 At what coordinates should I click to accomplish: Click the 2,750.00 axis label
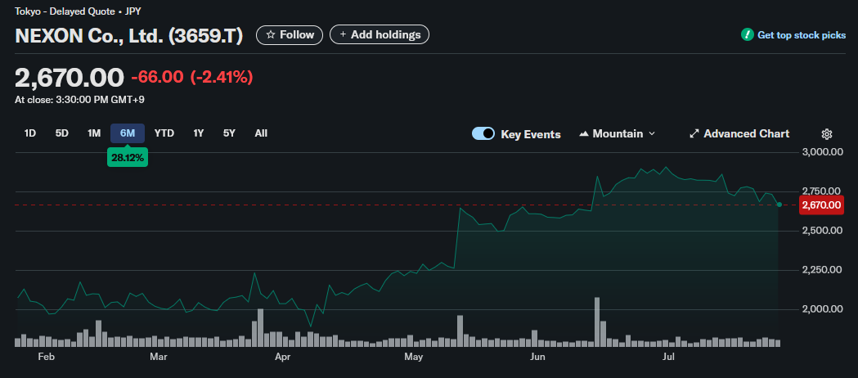[822, 191]
